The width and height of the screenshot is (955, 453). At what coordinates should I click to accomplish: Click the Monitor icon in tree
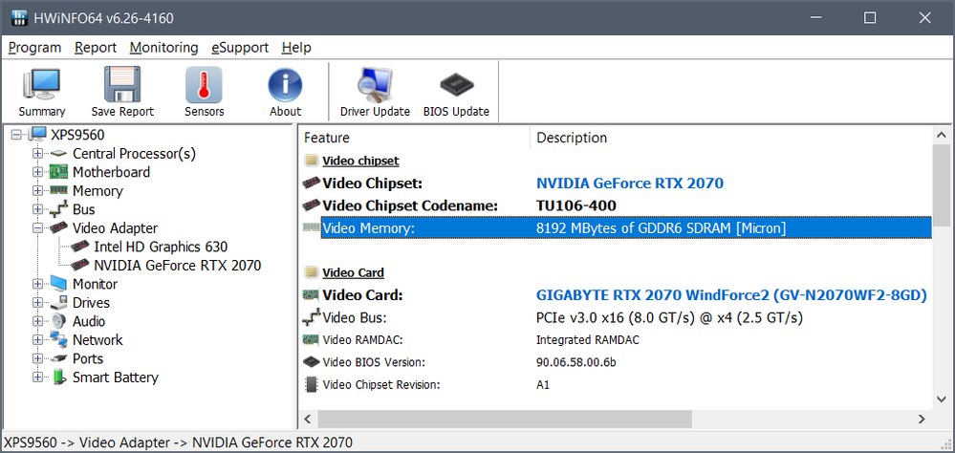(x=58, y=285)
